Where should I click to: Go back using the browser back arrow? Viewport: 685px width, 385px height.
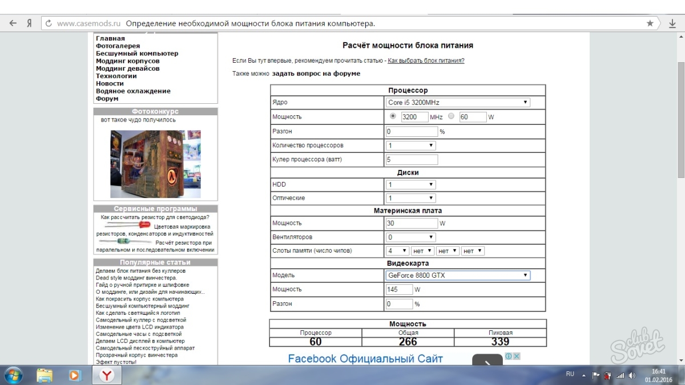(13, 23)
